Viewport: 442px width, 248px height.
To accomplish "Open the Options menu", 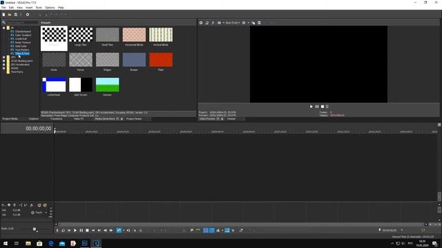I will tap(50, 8).
